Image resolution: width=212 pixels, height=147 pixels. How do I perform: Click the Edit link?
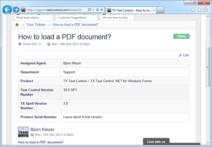(186, 55)
